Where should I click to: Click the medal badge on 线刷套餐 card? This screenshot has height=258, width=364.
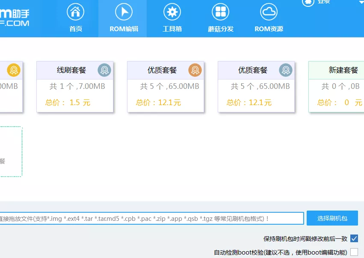(x=105, y=69)
